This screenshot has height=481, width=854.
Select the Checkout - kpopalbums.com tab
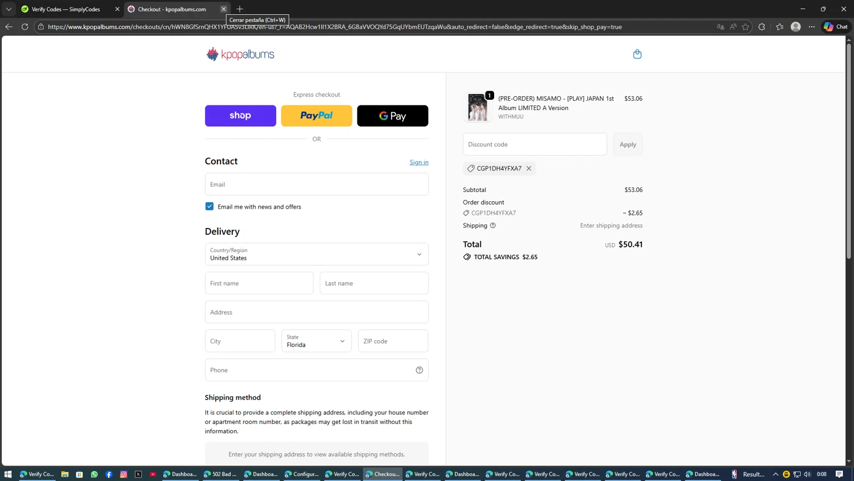[177, 9]
